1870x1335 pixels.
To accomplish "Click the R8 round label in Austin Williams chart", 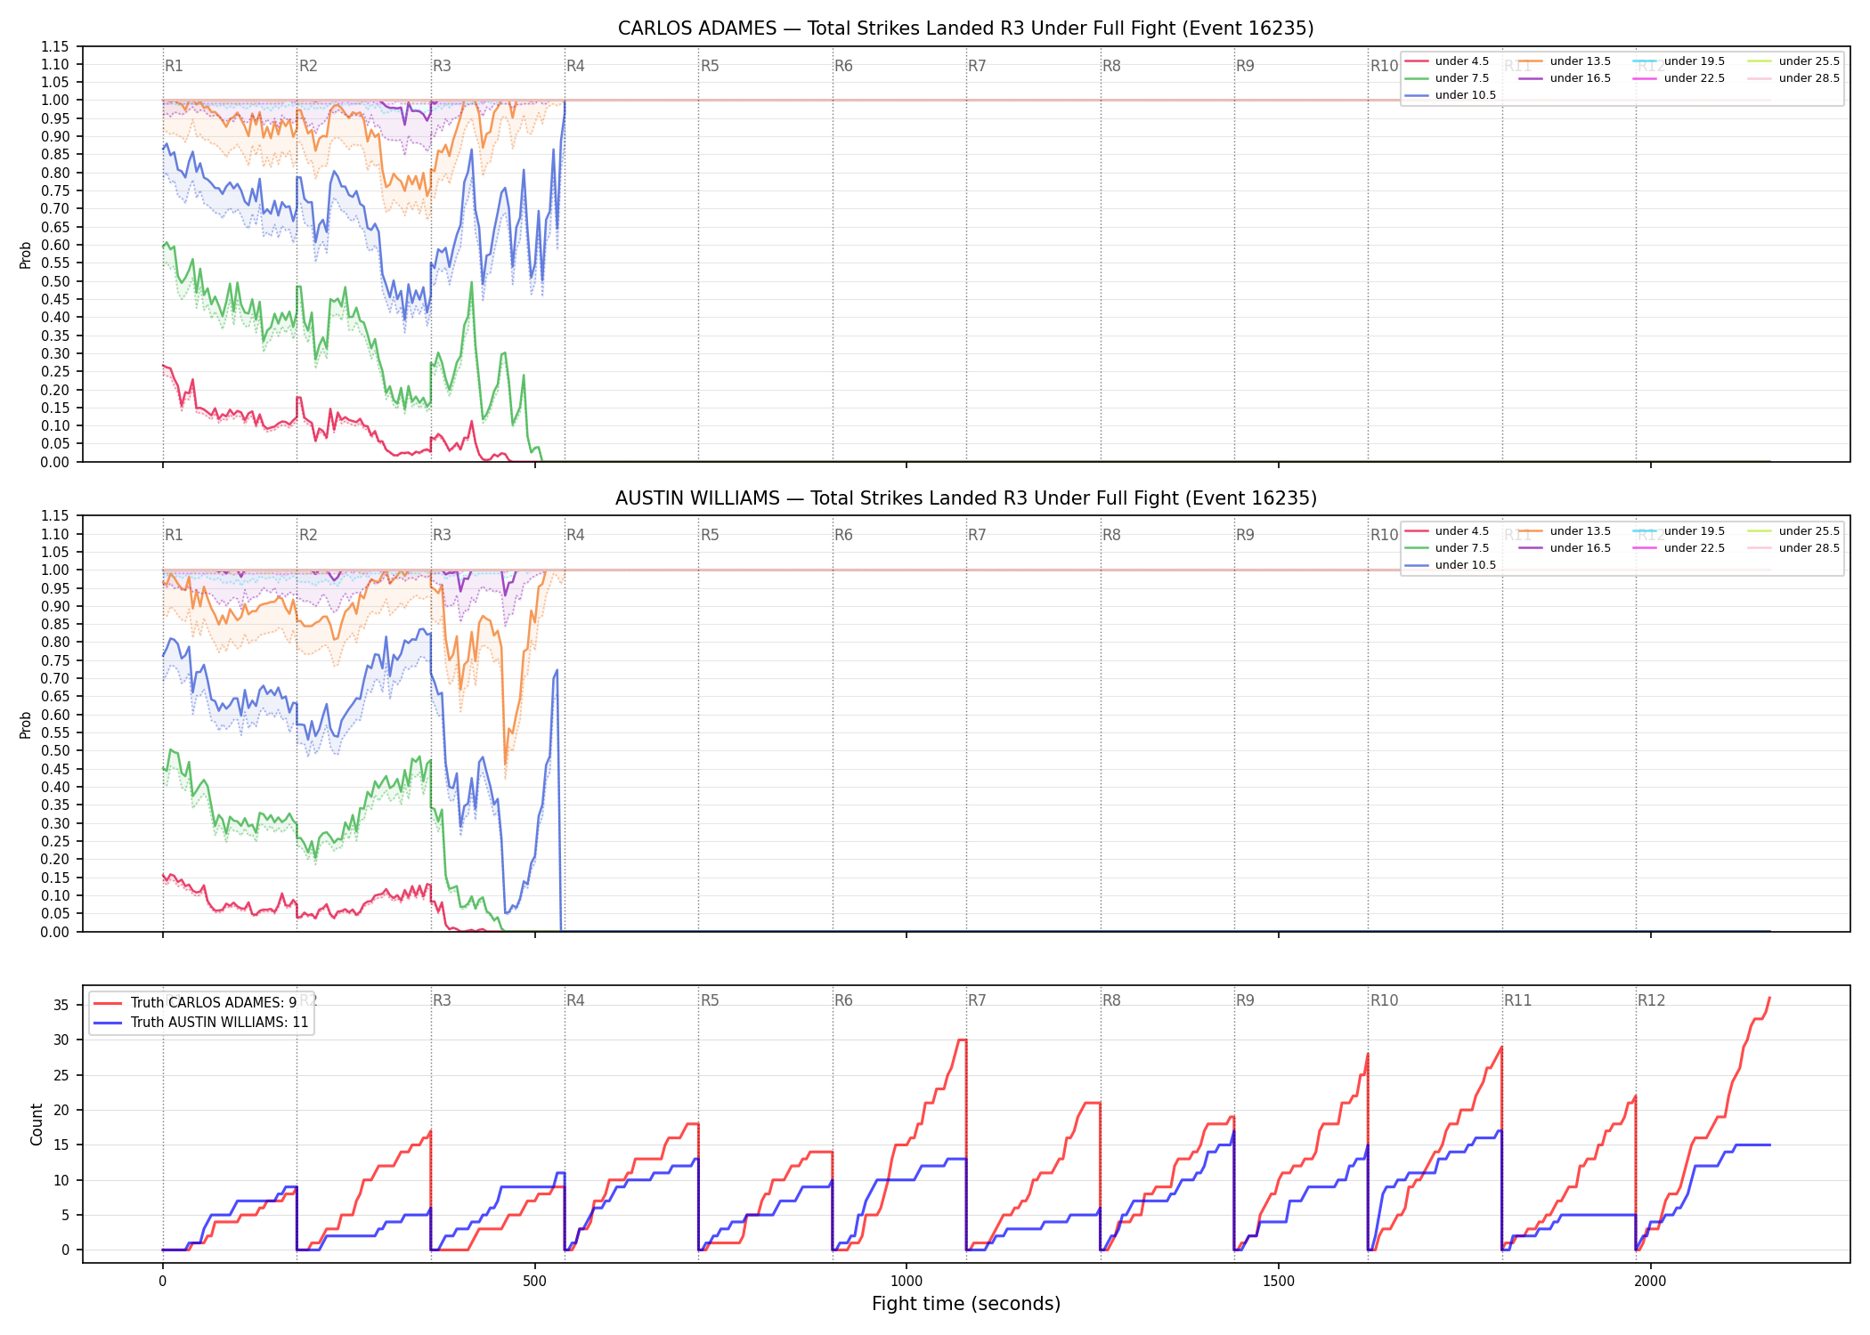I will coord(1111,535).
